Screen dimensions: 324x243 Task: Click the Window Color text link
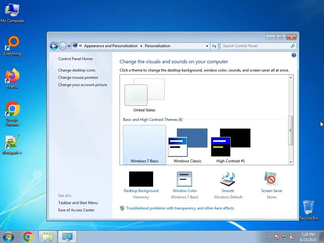click(x=185, y=191)
